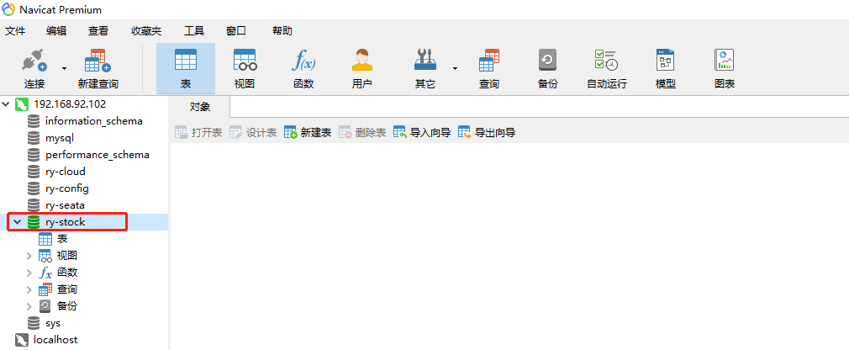This screenshot has height=350, width=849.
Task: Open the Connection dropdown arrow
Action: point(65,68)
